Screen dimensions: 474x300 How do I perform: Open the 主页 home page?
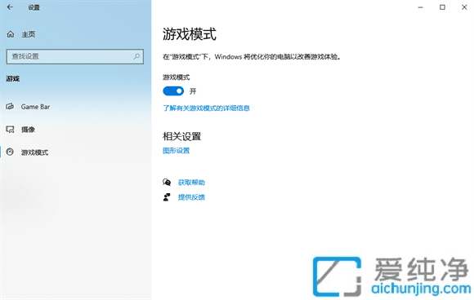click(x=28, y=34)
